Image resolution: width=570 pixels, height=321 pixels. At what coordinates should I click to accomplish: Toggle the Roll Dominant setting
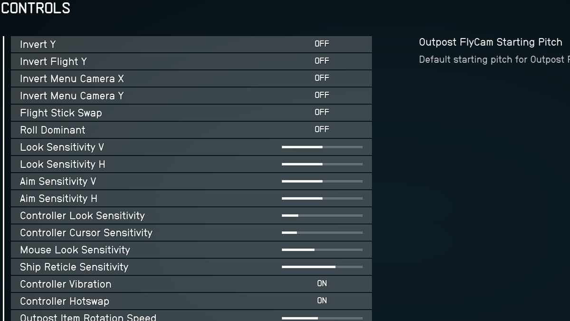[322, 129]
